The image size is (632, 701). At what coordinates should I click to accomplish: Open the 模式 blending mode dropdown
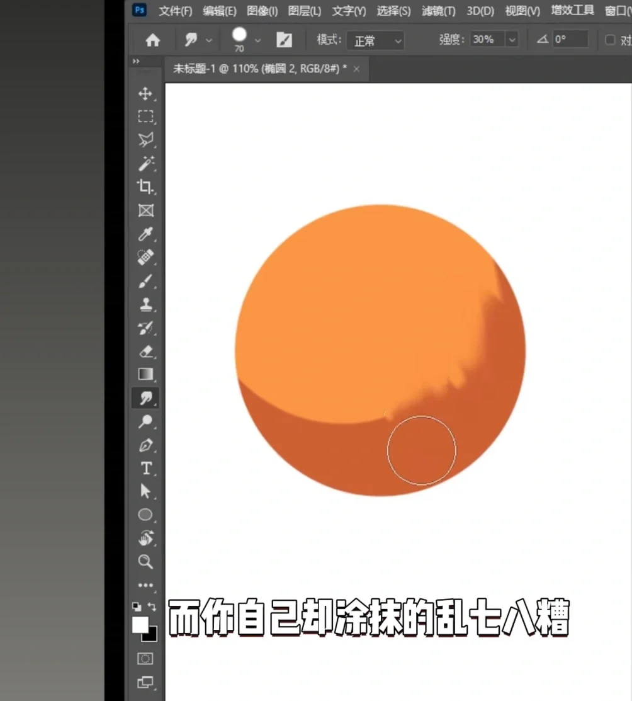tap(375, 40)
